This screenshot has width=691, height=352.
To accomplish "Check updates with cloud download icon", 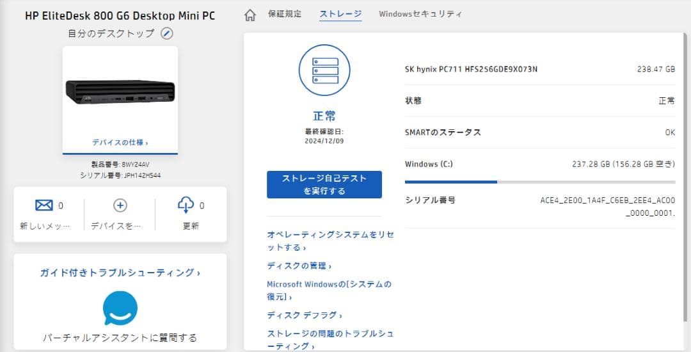I will 186,205.
